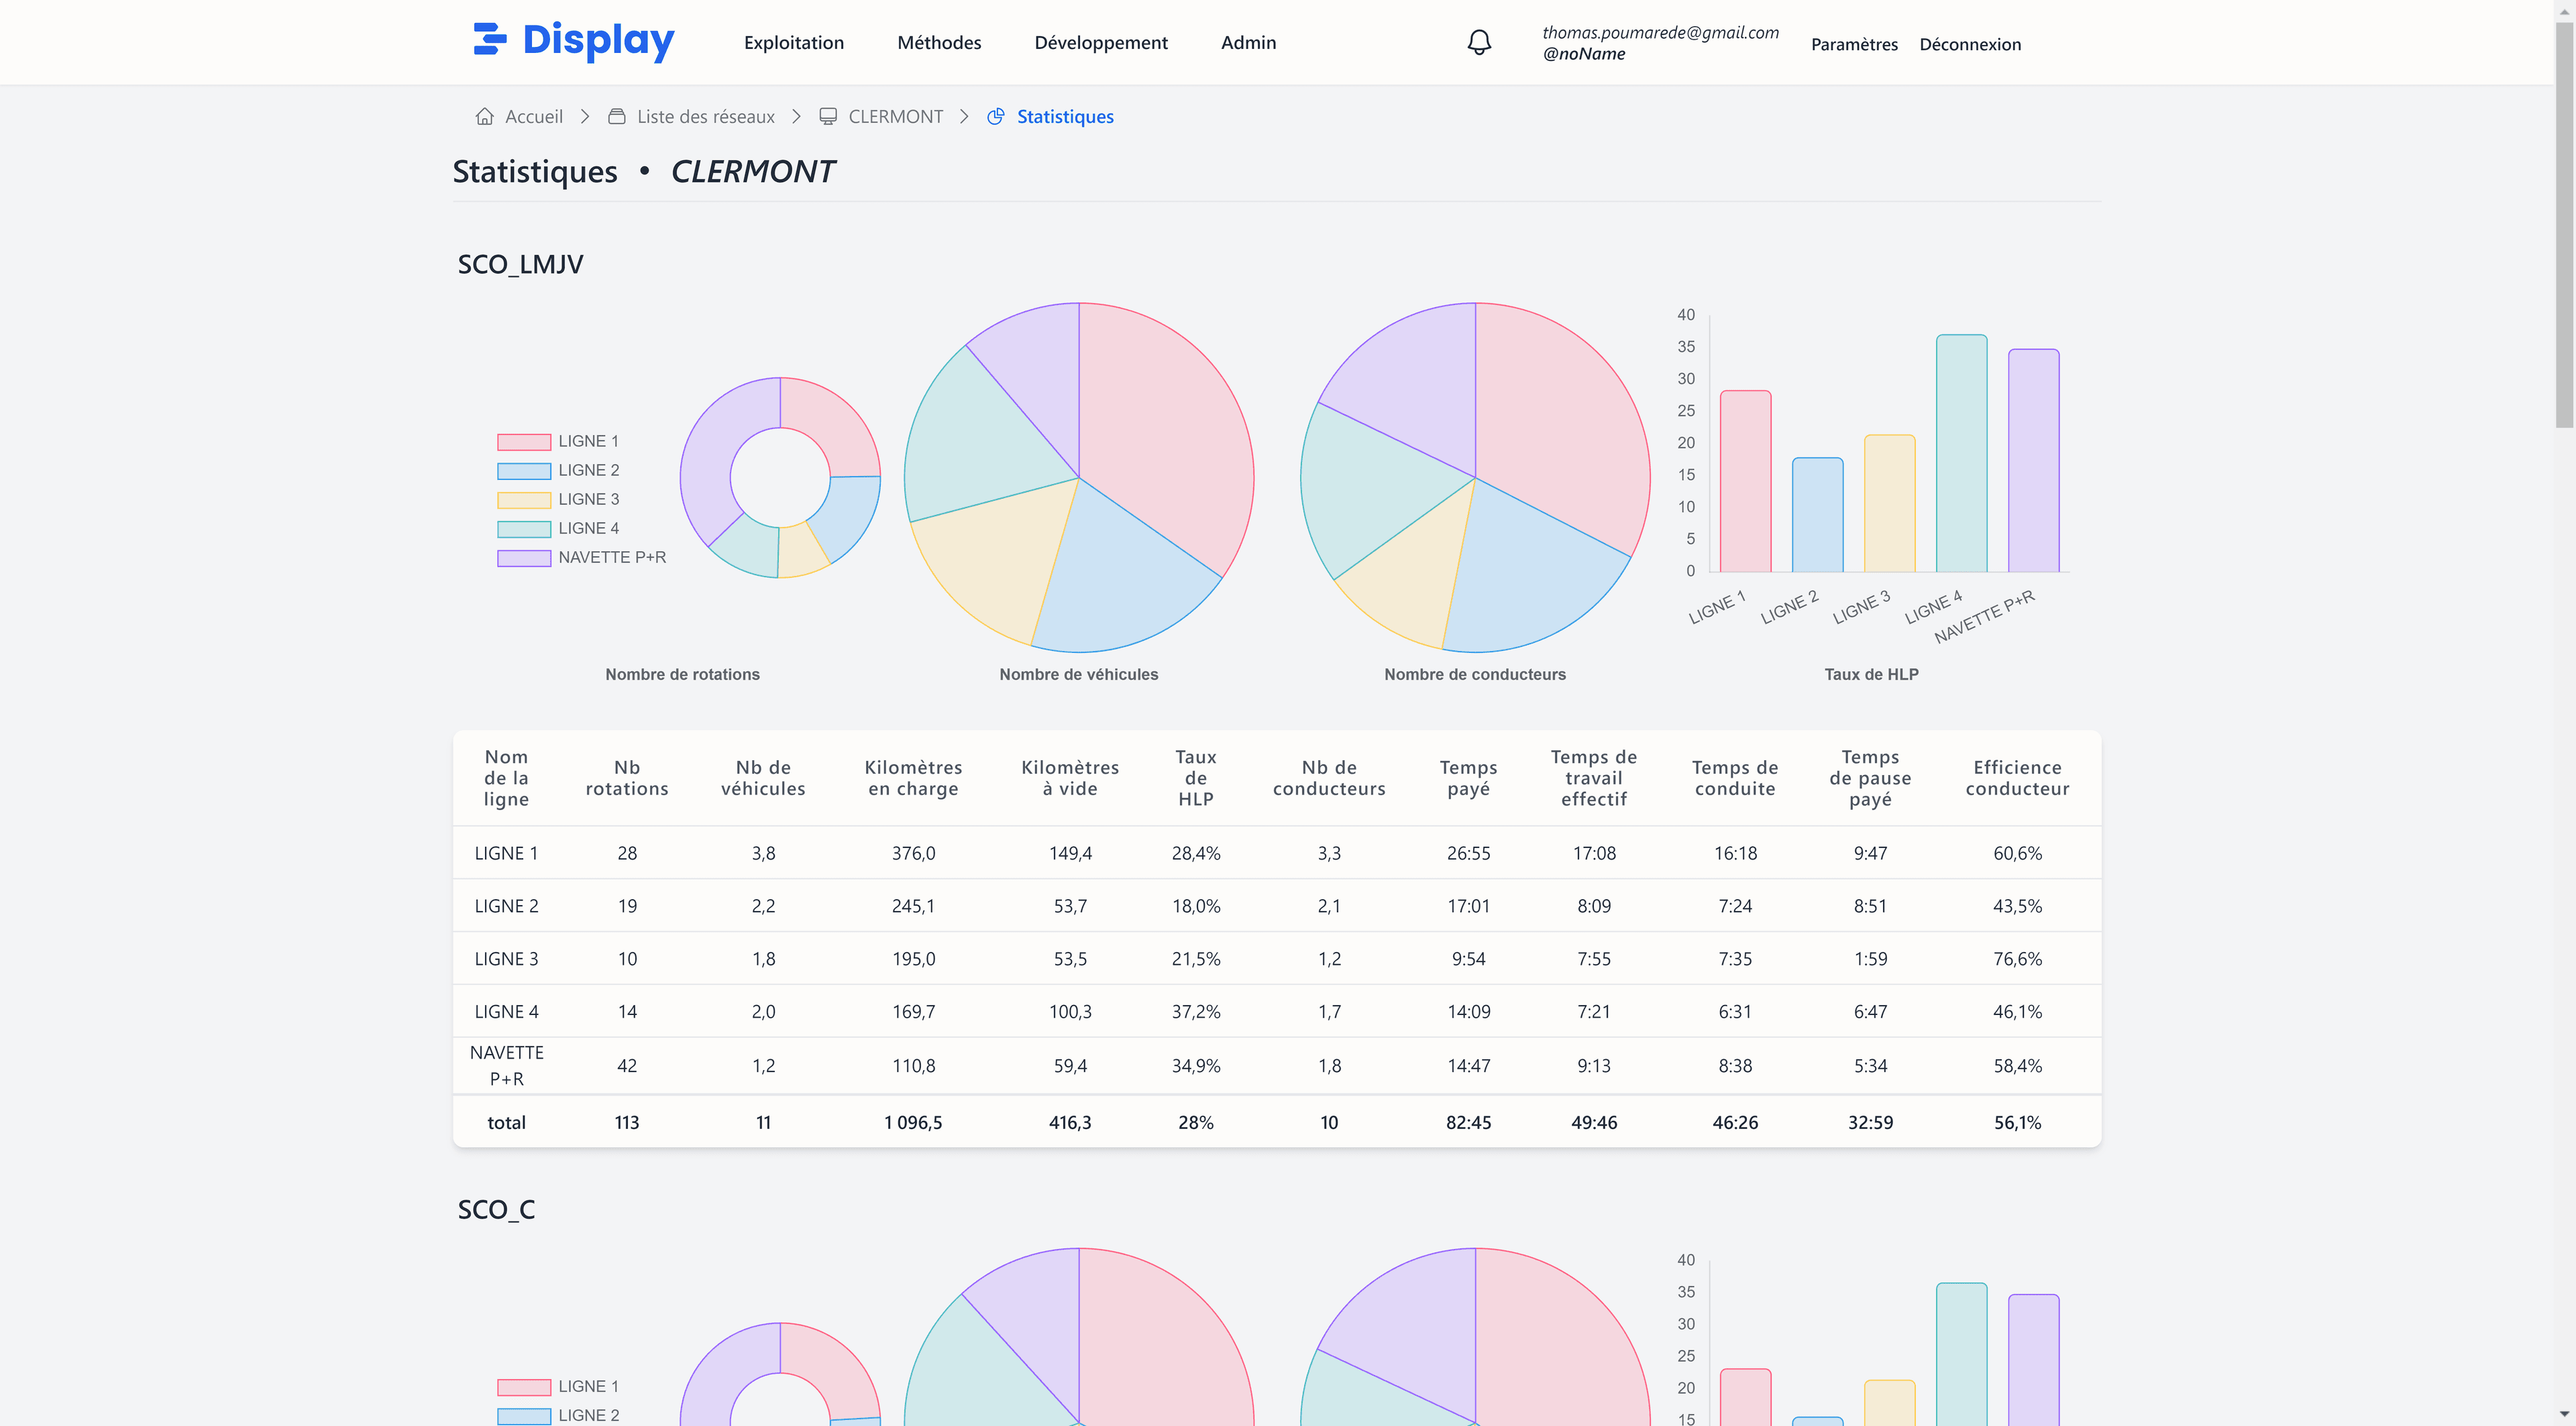This screenshot has width=2576, height=1426.
Task: Click NAVETTE P+R bar in SCO_LMJV HLP chart
Action: [2033, 460]
